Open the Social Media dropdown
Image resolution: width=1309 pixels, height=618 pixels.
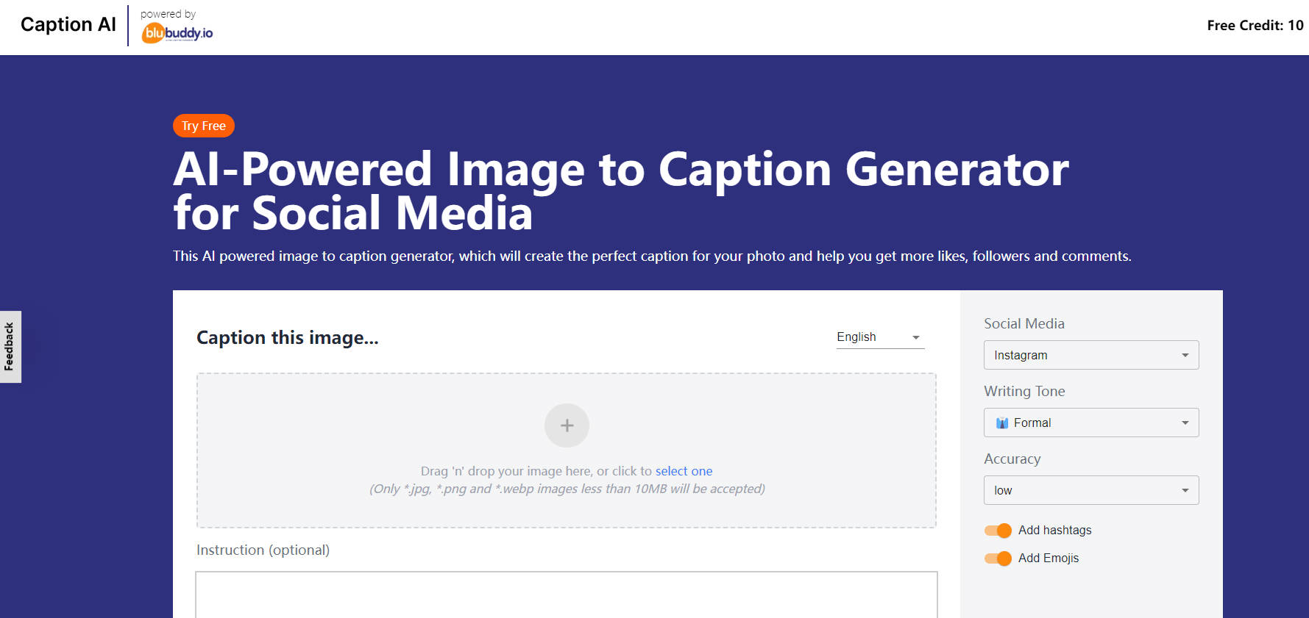(1091, 355)
